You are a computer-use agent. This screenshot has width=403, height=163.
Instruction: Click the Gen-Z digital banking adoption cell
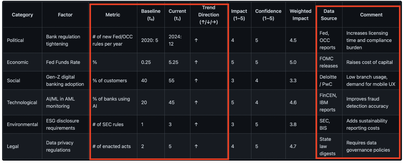[x=65, y=80]
